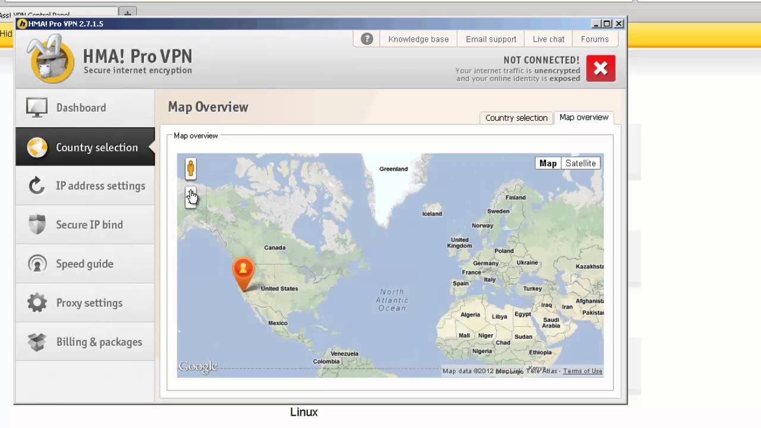Click the orange location pin on map

pos(243,275)
